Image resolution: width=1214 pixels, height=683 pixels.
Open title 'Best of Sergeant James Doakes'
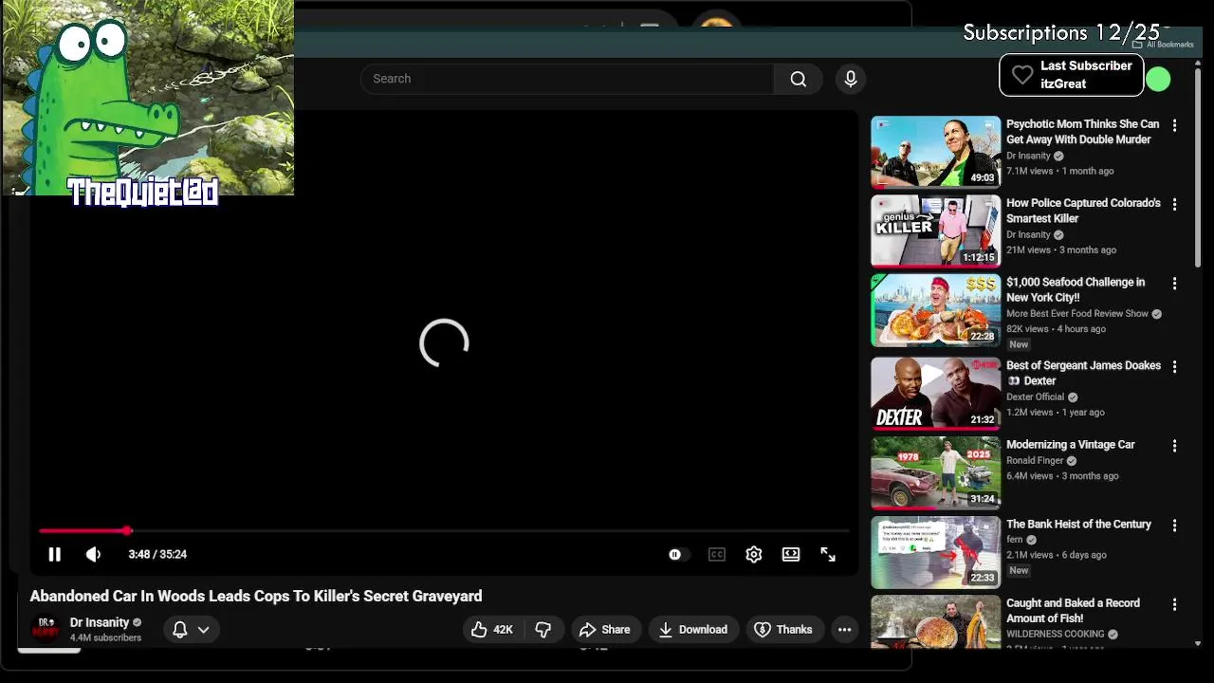1083,373
